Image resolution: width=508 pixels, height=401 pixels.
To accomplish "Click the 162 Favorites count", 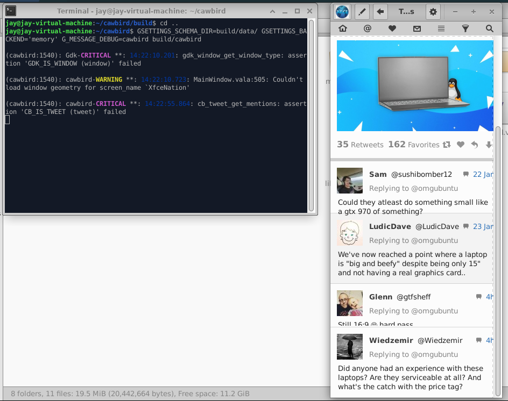I will pos(414,145).
